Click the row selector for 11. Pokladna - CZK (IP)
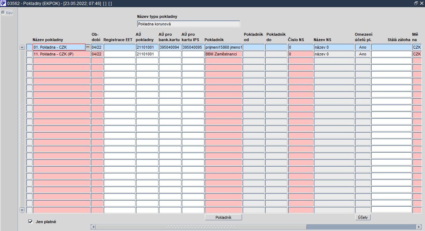The width and height of the screenshot is (425, 231). click(29, 54)
